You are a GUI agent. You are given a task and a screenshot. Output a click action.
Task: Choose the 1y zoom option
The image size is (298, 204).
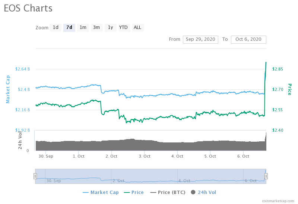pos(110,27)
